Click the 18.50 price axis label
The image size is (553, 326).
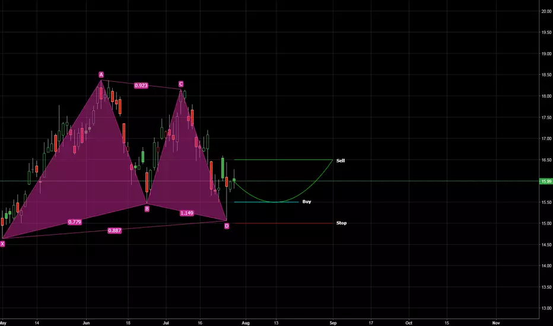click(546, 75)
